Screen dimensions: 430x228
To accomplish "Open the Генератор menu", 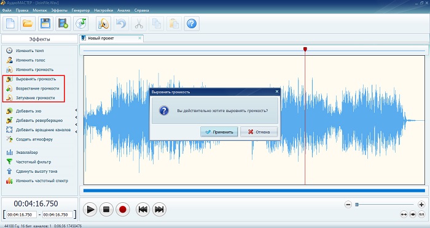I will (x=80, y=10).
